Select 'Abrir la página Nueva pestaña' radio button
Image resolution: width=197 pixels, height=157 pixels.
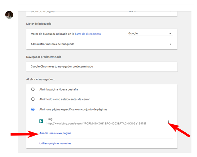(33, 89)
